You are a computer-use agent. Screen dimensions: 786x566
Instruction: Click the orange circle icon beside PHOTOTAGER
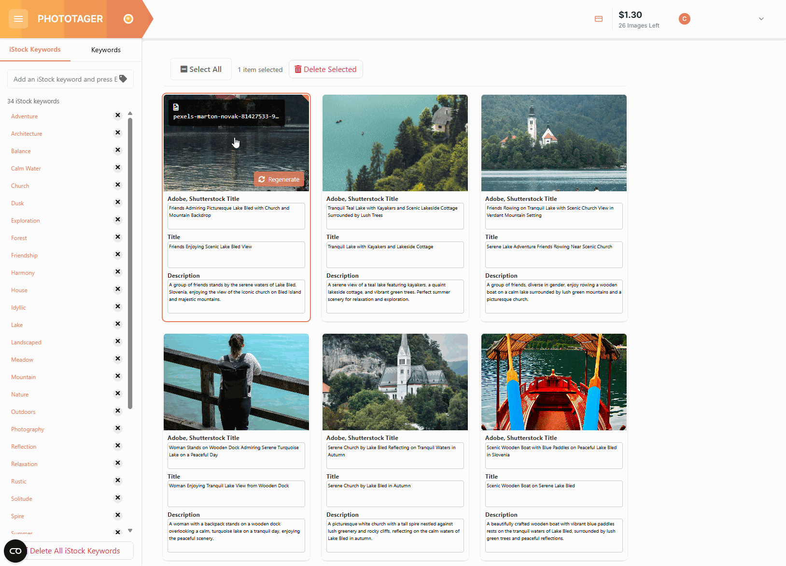pos(128,19)
